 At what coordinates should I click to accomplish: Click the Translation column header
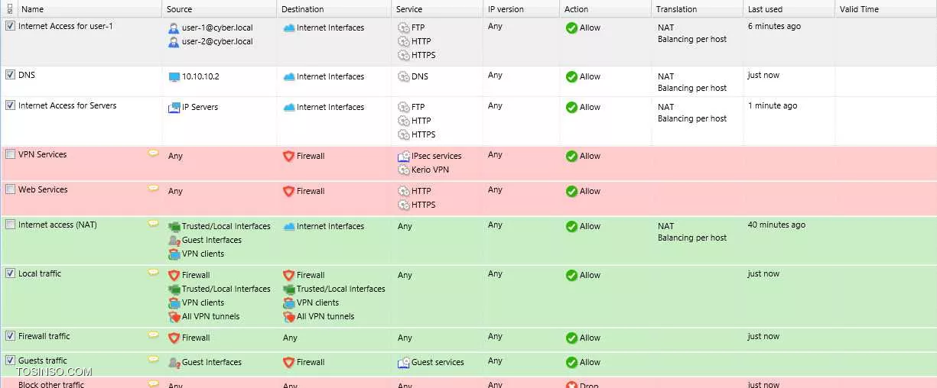(x=697, y=9)
